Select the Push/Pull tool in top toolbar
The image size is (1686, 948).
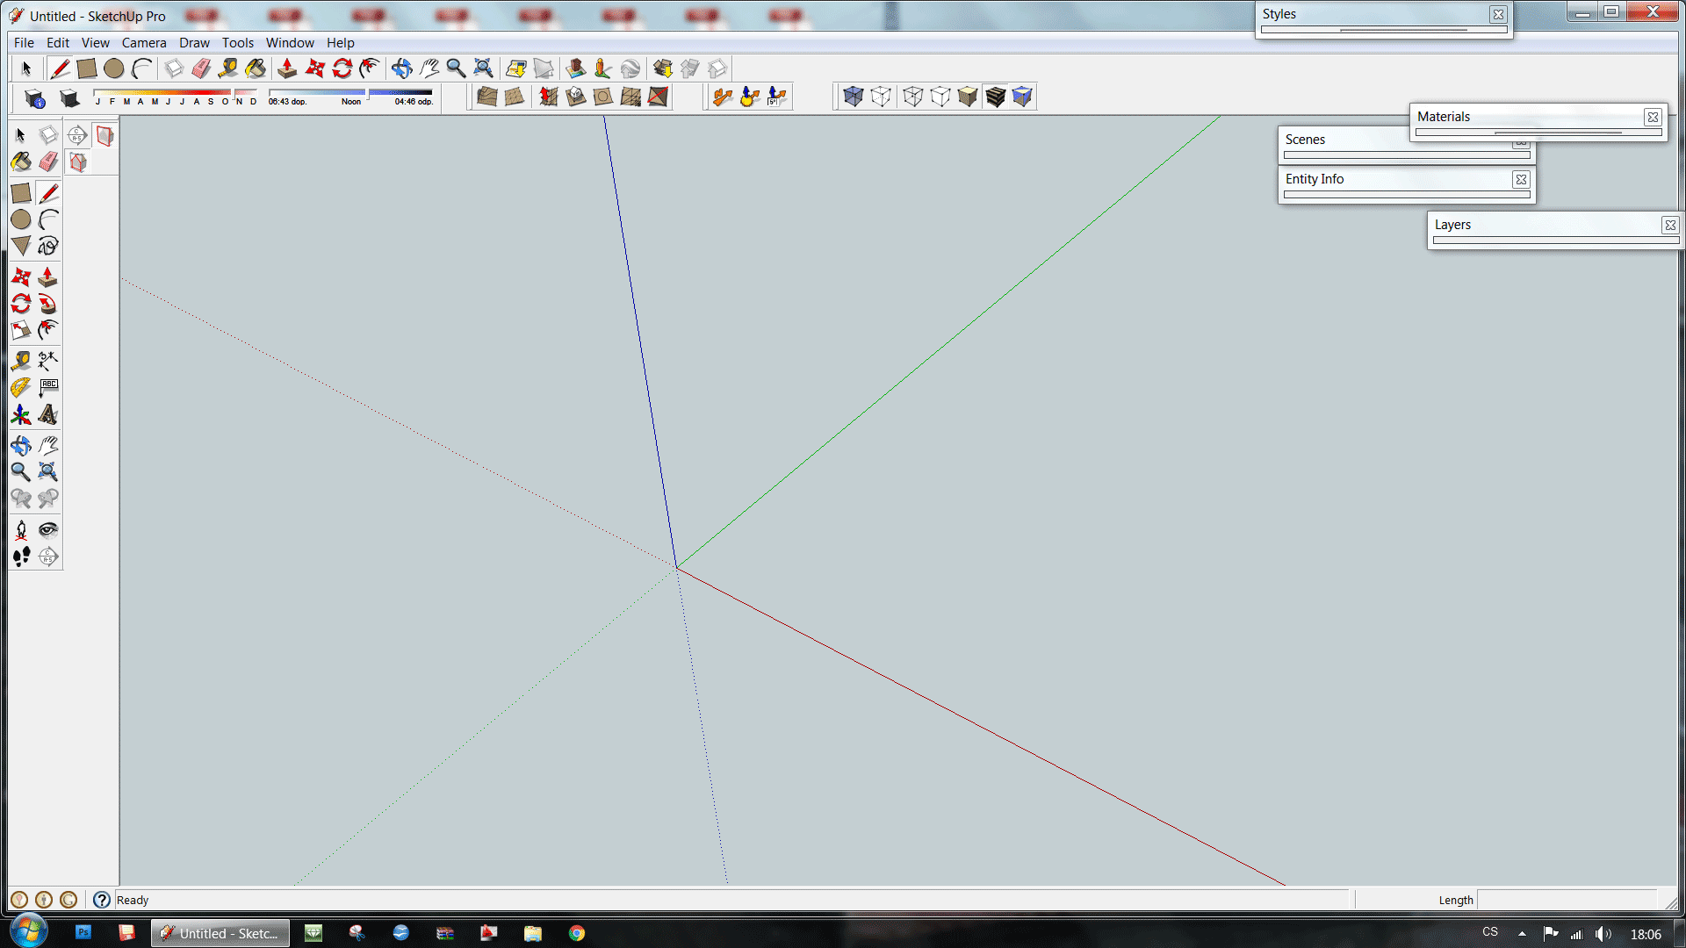[x=287, y=68]
